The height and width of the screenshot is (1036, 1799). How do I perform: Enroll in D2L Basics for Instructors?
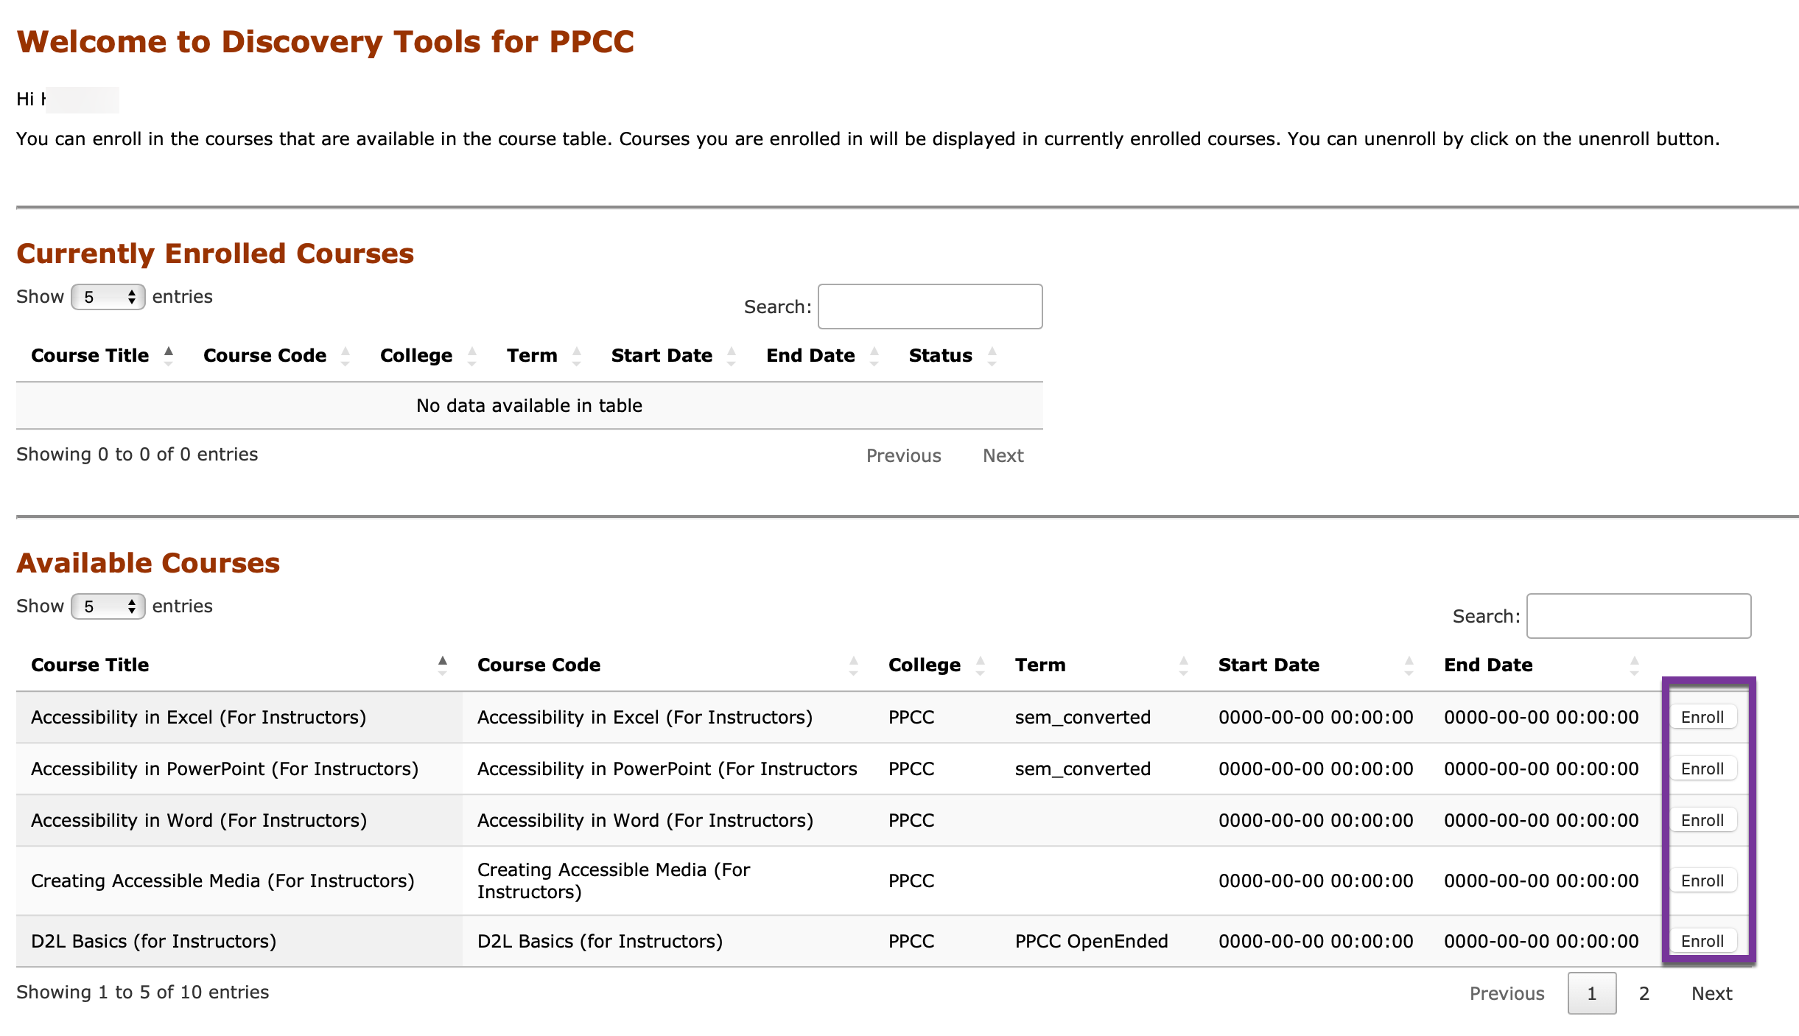coord(1702,940)
